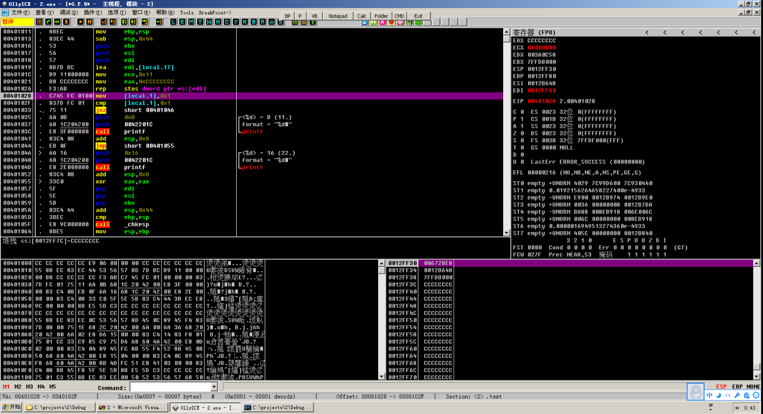Click the BP button

pyautogui.click(x=287, y=16)
